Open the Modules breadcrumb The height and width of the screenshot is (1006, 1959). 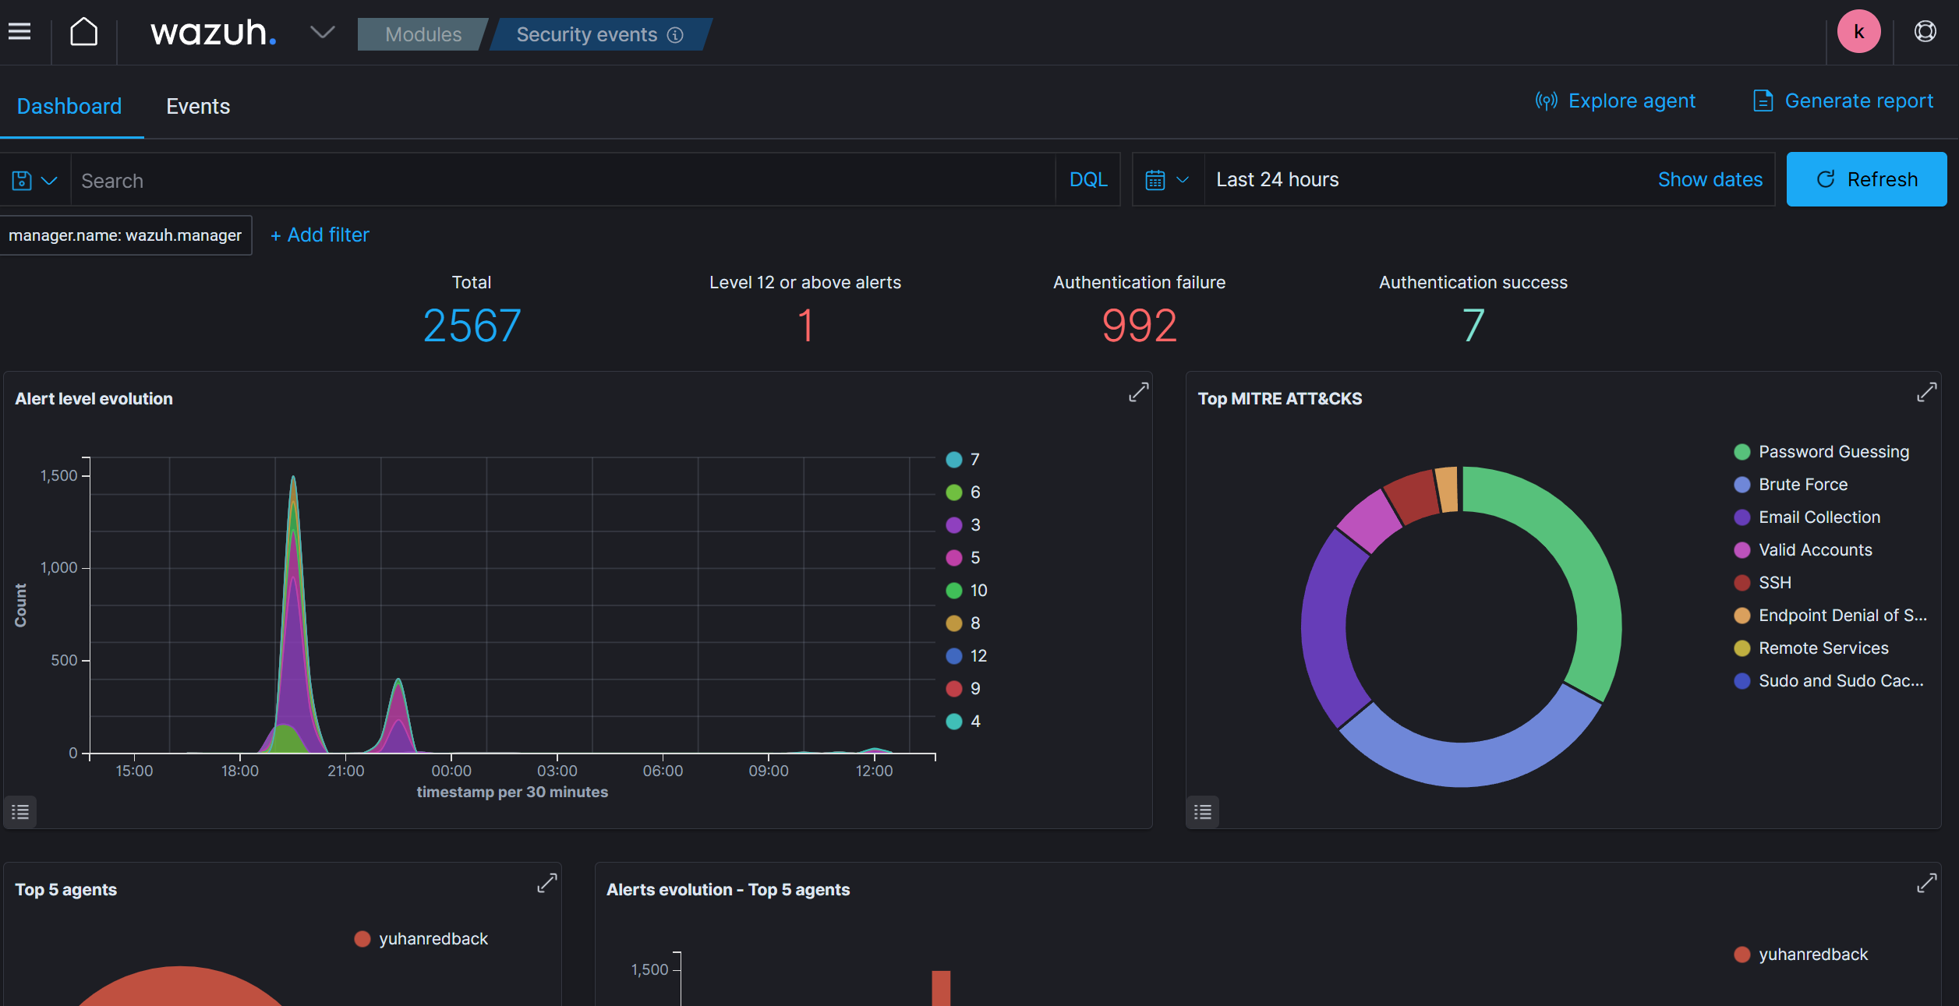[x=423, y=34]
